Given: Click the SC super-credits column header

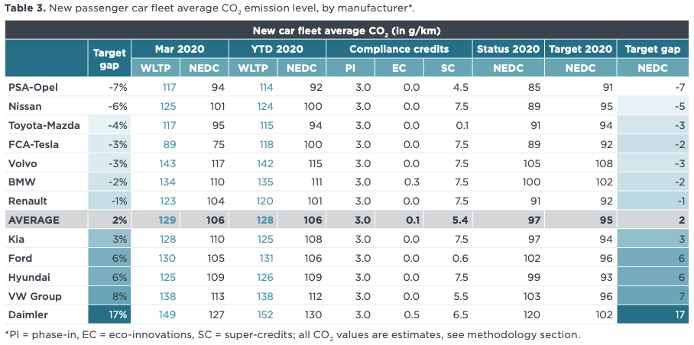Looking at the screenshot, I should (447, 68).
